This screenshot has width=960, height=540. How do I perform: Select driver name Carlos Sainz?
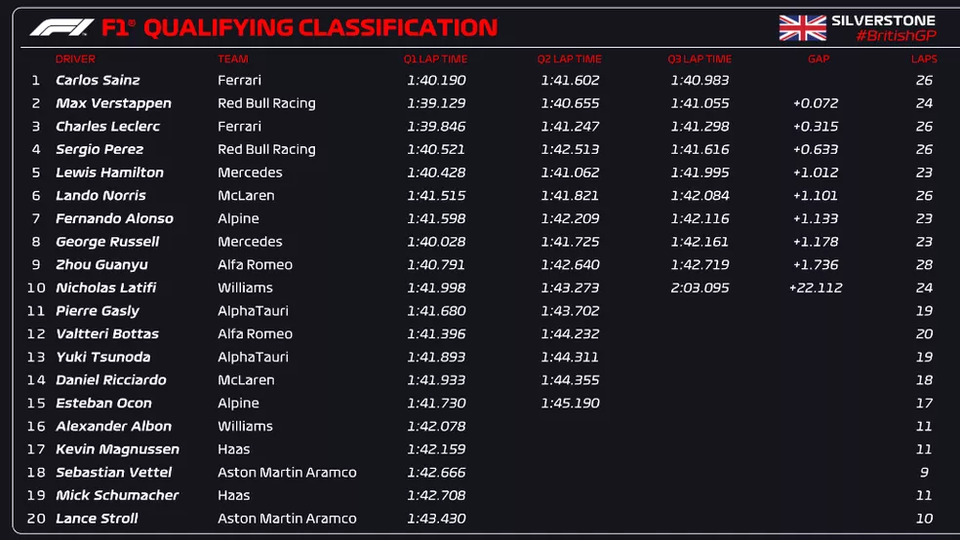click(98, 81)
